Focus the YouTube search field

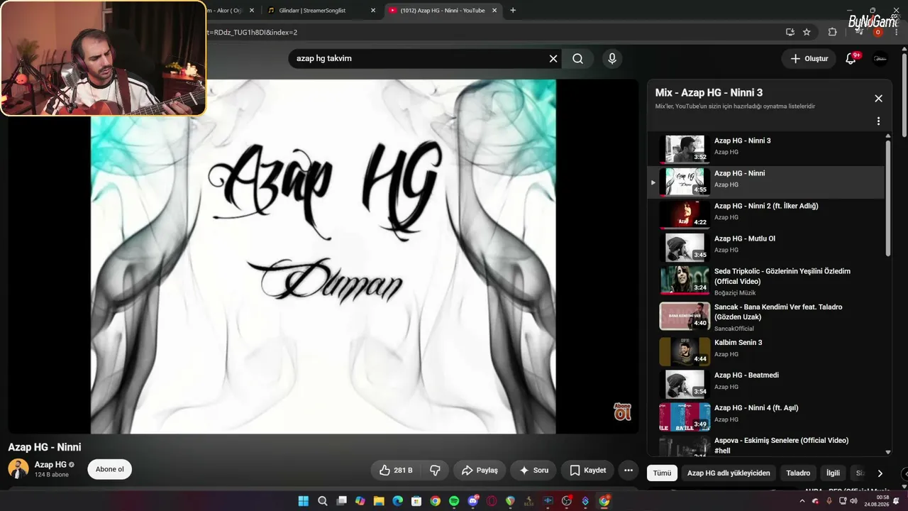point(419,59)
